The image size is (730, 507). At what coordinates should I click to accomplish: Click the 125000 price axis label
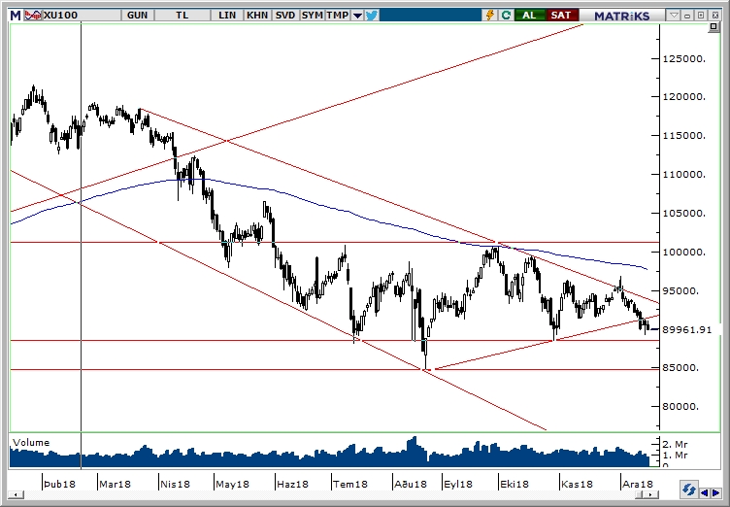tap(684, 58)
